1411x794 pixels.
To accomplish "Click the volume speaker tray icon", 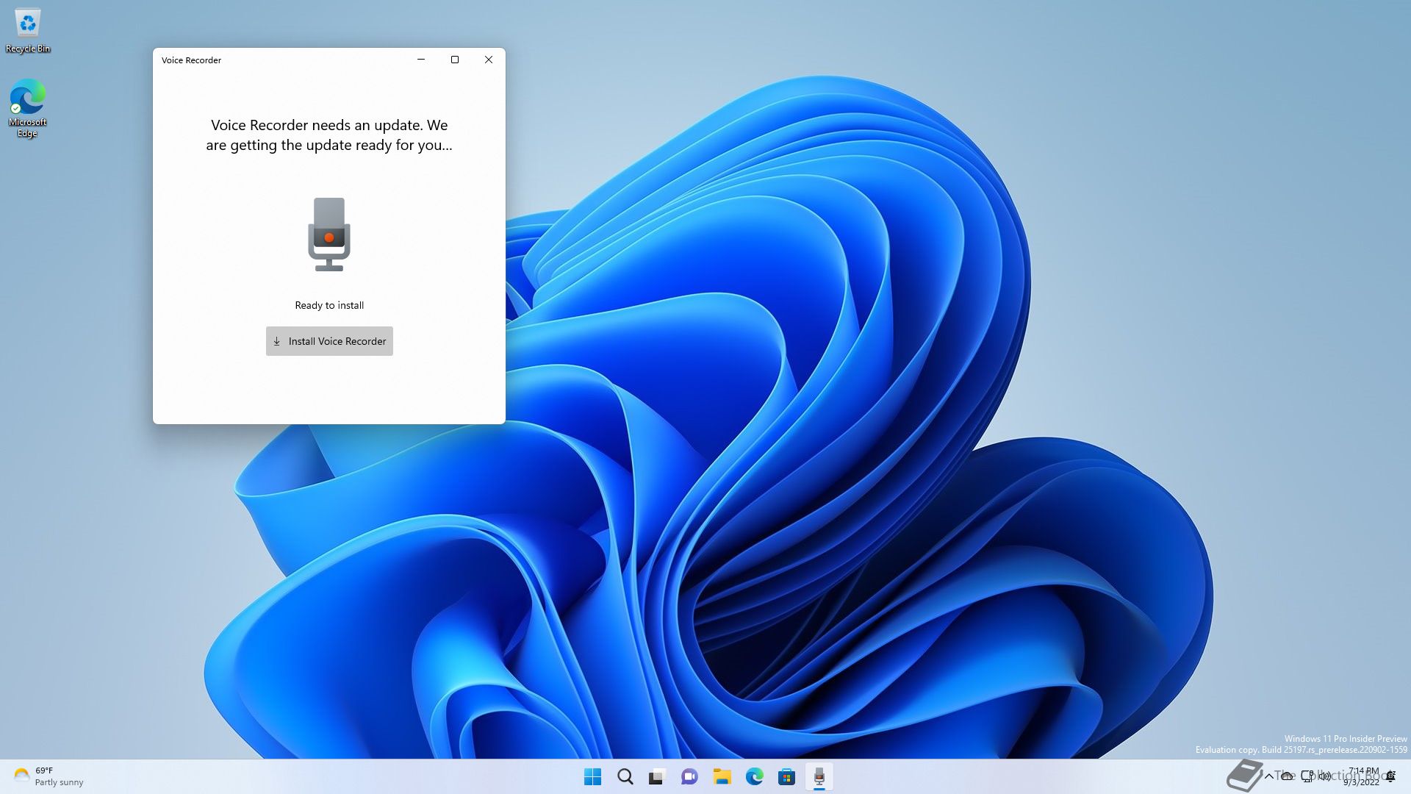I will 1325,776.
